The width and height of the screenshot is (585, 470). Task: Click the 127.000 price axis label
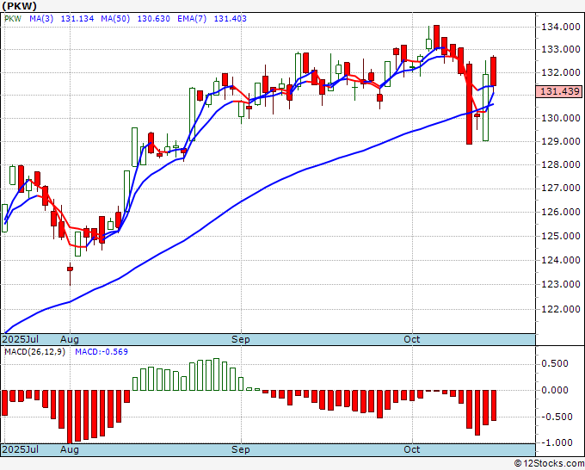(x=561, y=188)
